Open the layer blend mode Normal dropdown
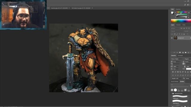This screenshot has width=191, height=107. (x=176, y=31)
